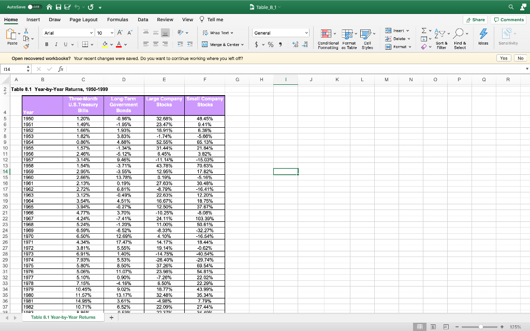Click the Copy icon
The height and width of the screenshot is (331, 530).
pyautogui.click(x=26, y=38)
